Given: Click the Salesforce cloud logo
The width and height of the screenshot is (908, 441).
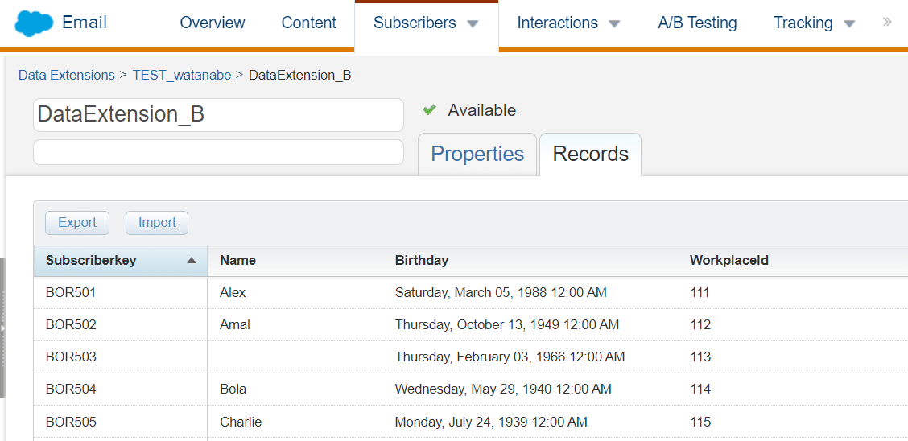Looking at the screenshot, I should coord(33,24).
